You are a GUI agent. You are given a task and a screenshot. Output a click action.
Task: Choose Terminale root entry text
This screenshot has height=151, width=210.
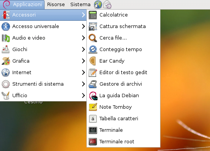tap(117, 142)
